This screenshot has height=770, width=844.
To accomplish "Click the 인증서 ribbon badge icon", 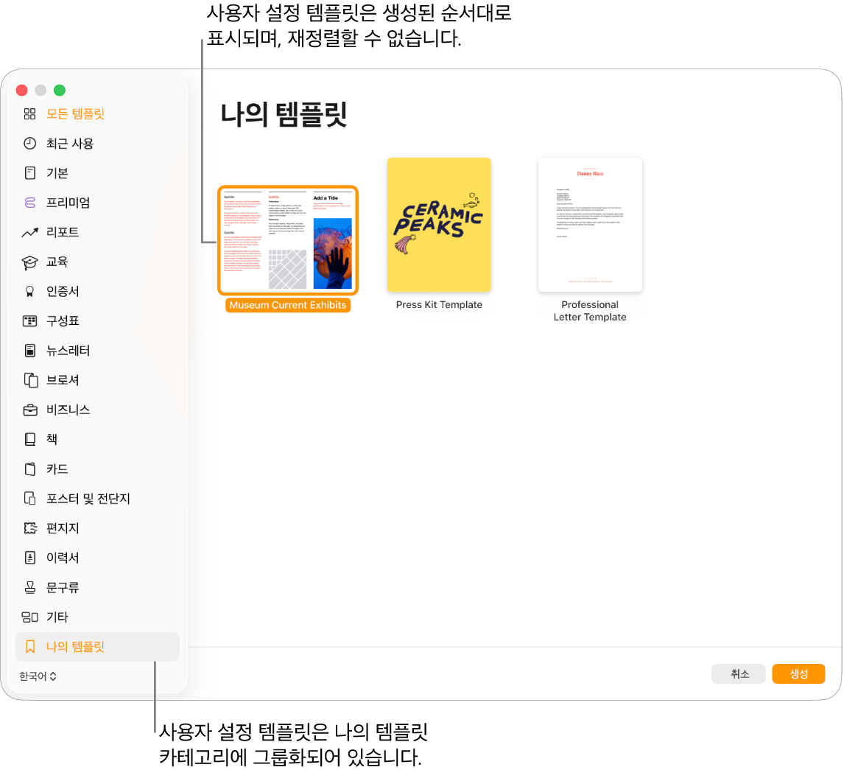I will click(x=30, y=291).
